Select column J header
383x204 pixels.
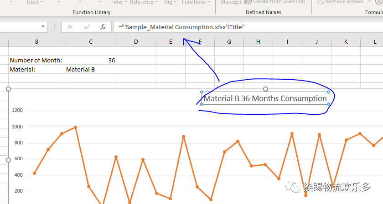click(316, 42)
